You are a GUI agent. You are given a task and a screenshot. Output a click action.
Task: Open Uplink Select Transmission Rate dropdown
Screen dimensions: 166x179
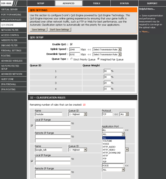coord(107,49)
